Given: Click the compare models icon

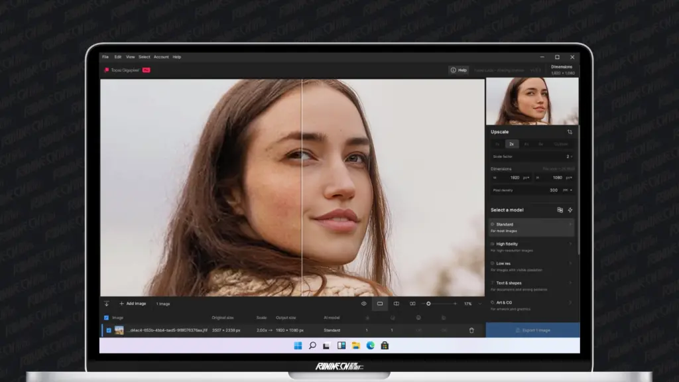Looking at the screenshot, I should (x=560, y=210).
